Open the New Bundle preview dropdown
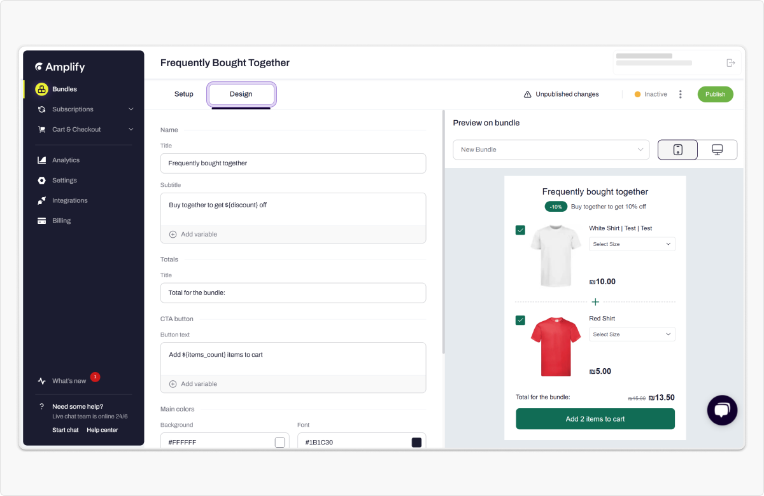Image resolution: width=764 pixels, height=496 pixels. pyautogui.click(x=551, y=149)
